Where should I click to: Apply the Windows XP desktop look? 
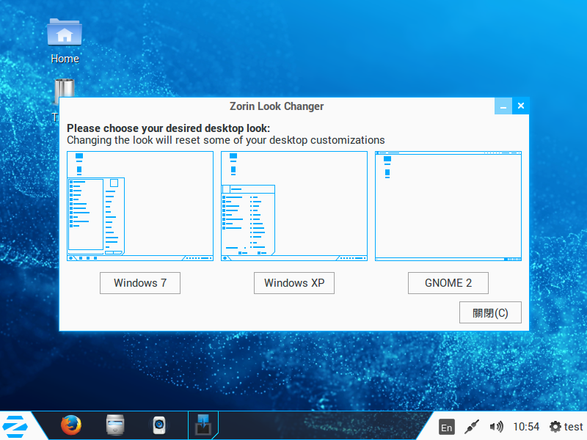[x=294, y=283]
